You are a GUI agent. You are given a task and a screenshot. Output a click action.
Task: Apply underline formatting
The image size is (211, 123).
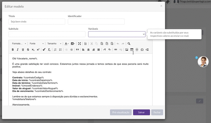pos(23,50)
